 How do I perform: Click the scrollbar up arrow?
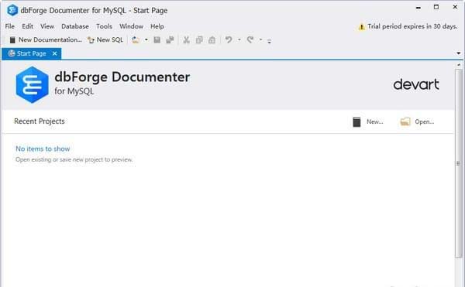459,64
